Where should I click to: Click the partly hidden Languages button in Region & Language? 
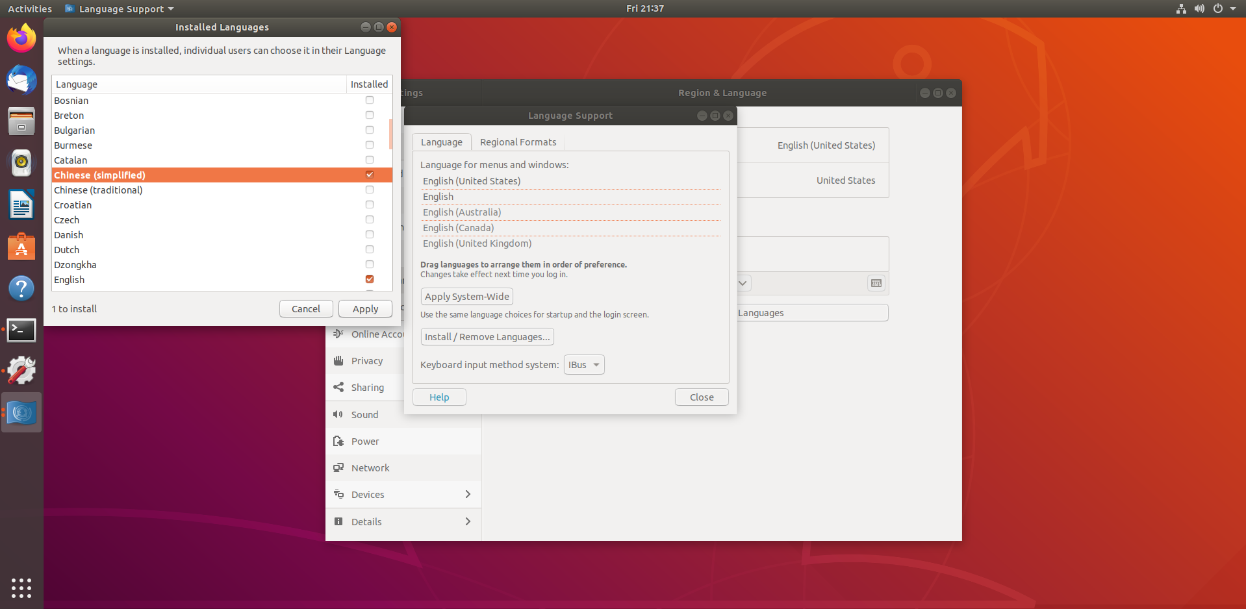813,313
